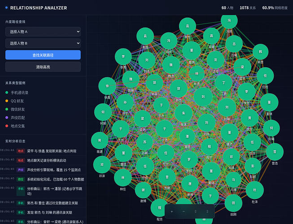Open the 选择人物 A dropdown
Image resolution: width=293 pixels, height=224 pixels.
pyautogui.click(x=43, y=32)
